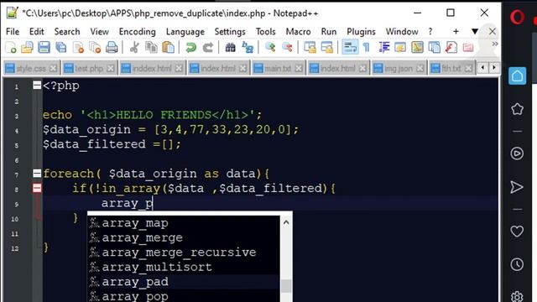Viewport: 537px width, 302px height.
Task: Select array_pad from autocomplete list
Action: coord(184,282)
